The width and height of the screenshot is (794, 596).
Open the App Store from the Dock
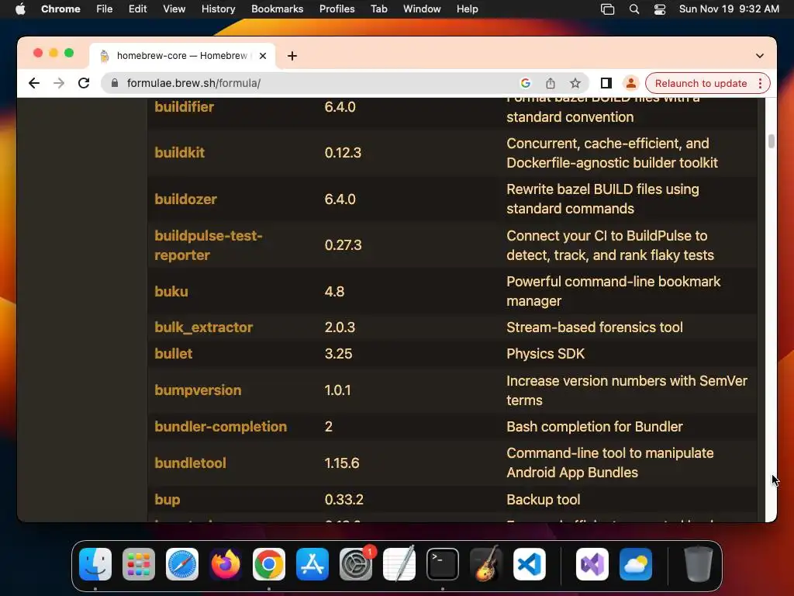(x=312, y=564)
